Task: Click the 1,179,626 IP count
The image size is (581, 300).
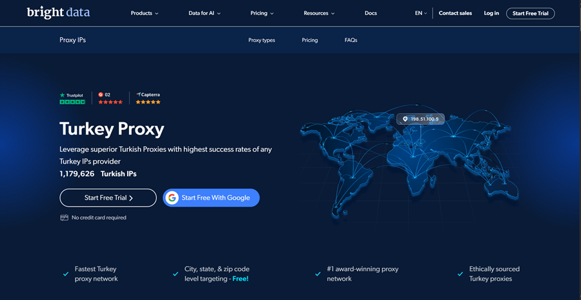Action: 77,174
